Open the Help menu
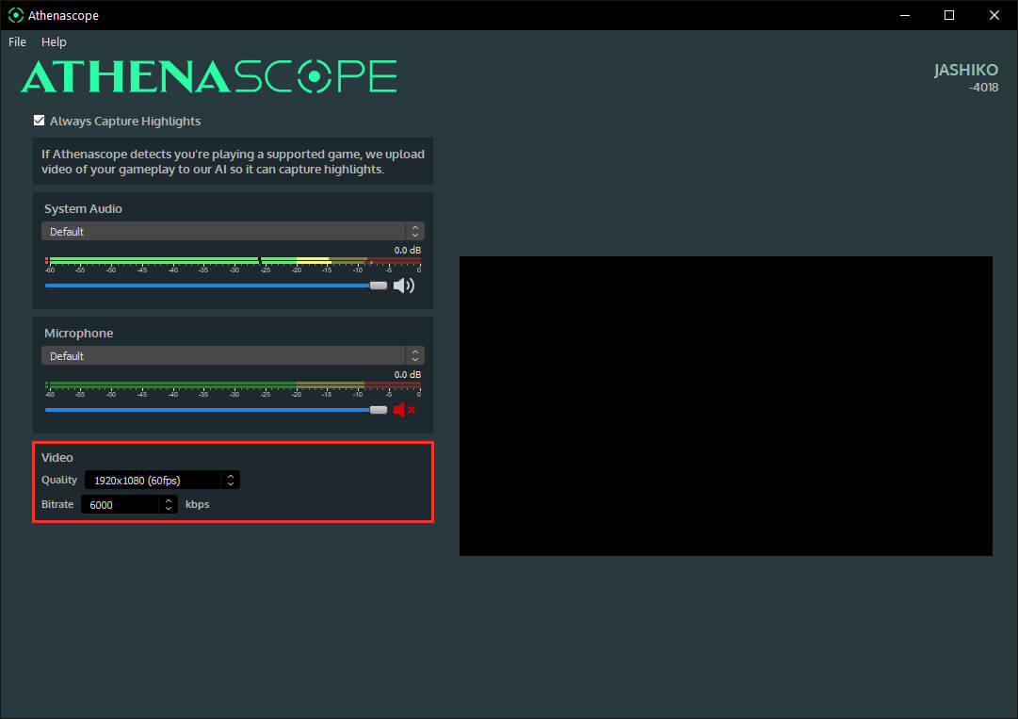Screen dimensions: 1018x719 click(x=54, y=41)
